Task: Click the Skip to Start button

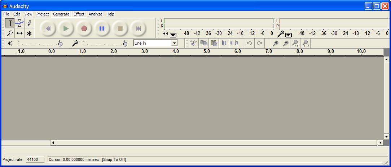Action: coord(48,28)
